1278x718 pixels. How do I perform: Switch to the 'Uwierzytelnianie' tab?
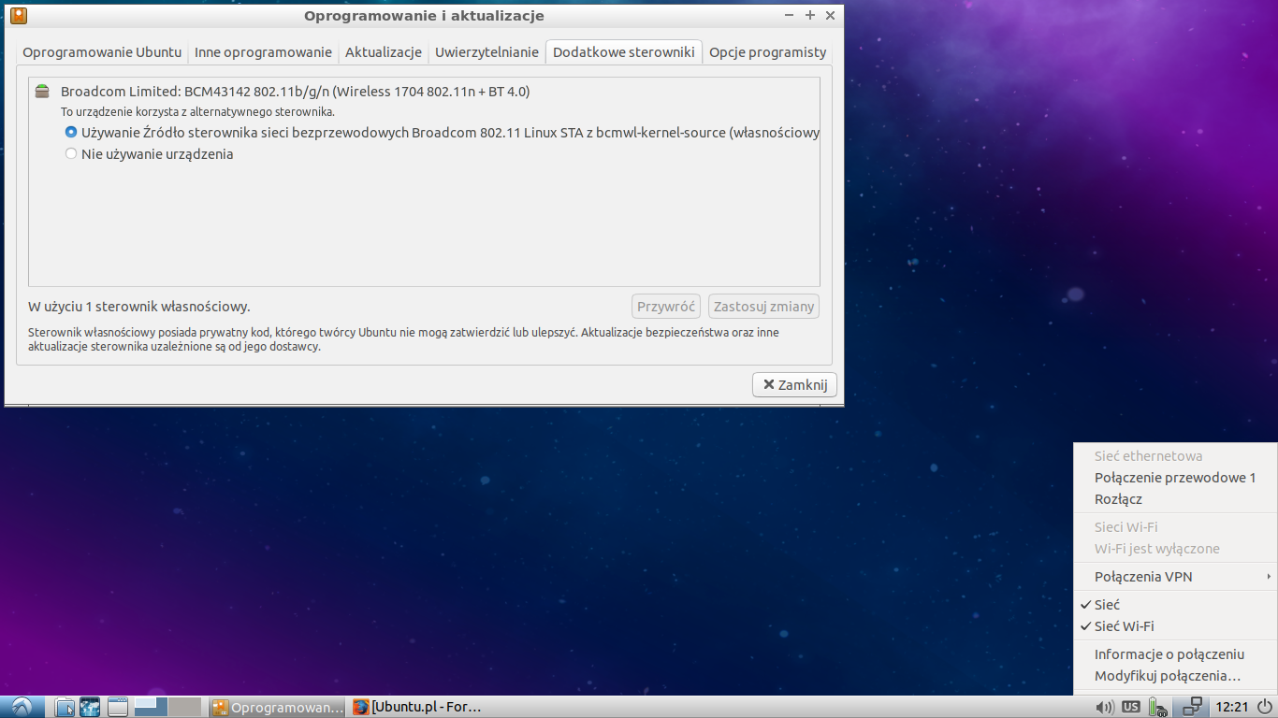coord(487,52)
